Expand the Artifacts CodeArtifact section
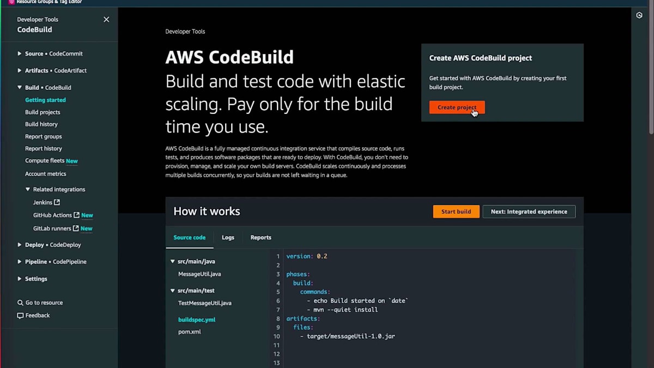The image size is (654, 368). (x=20, y=70)
